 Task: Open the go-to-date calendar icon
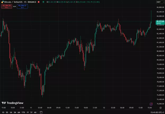click(x=41, y=112)
